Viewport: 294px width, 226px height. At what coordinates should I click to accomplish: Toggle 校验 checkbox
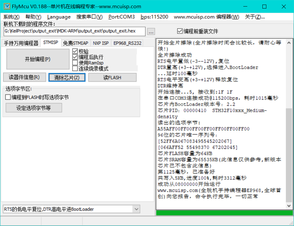click(80, 51)
